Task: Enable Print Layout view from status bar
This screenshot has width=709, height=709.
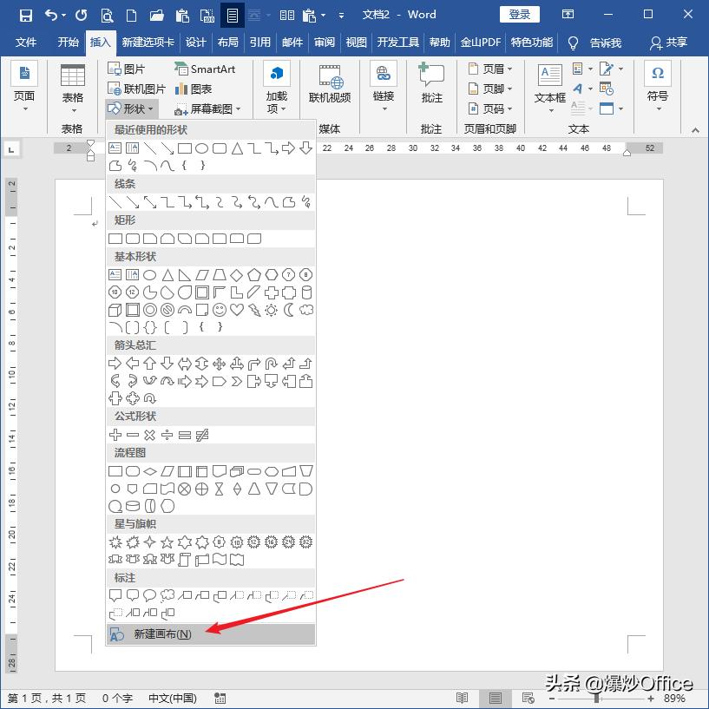Action: click(495, 698)
